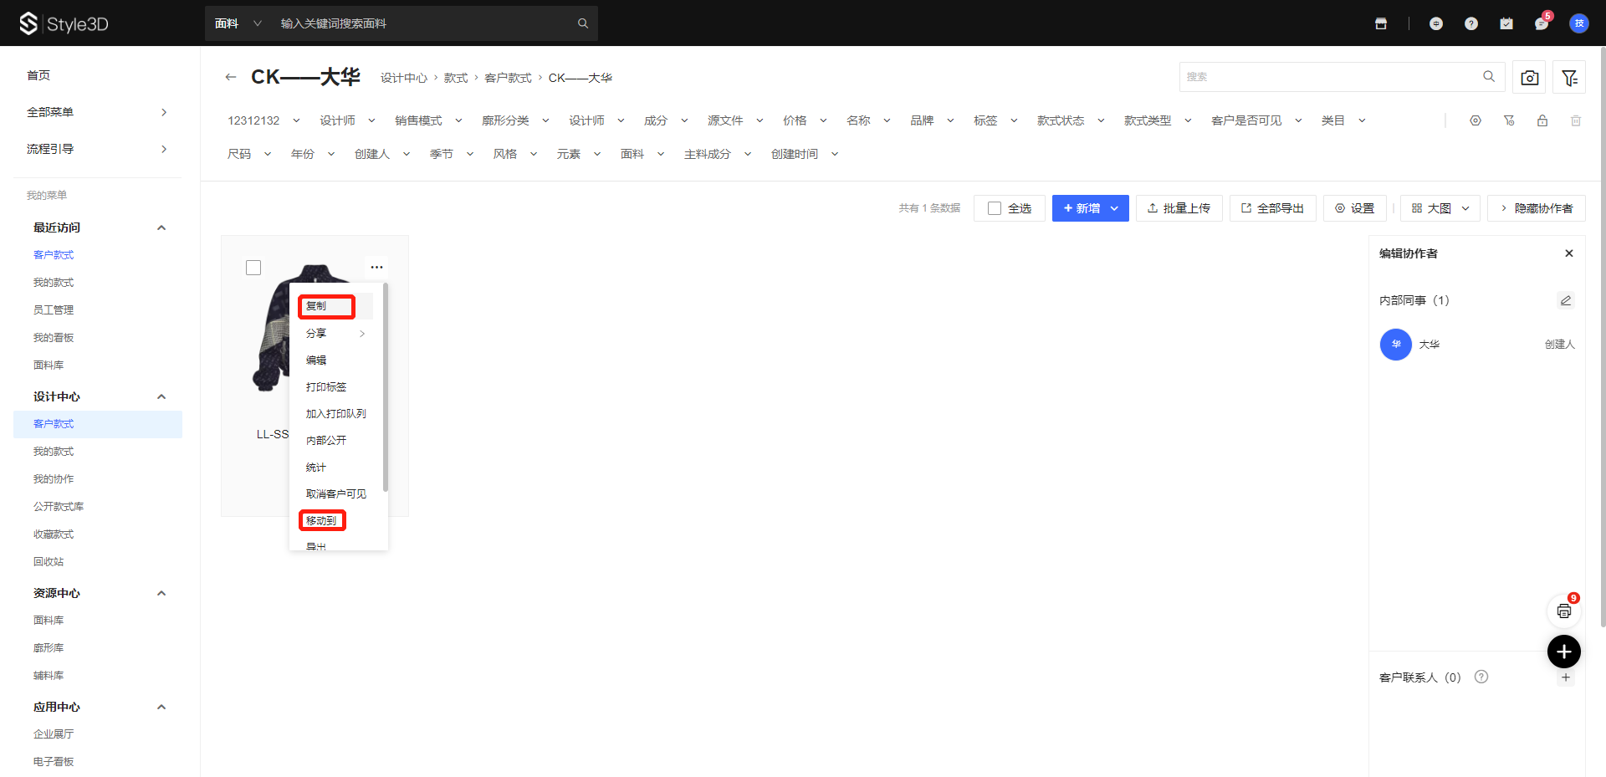Select 复制 from the context menu
This screenshot has height=777, width=1606.
tap(326, 306)
